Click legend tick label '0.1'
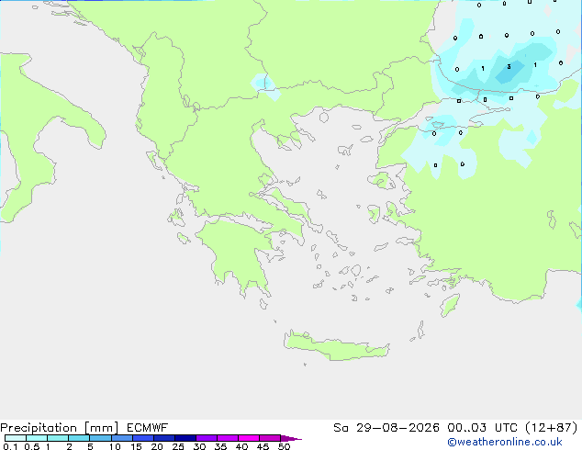The height and width of the screenshot is (450, 582). 10,446
